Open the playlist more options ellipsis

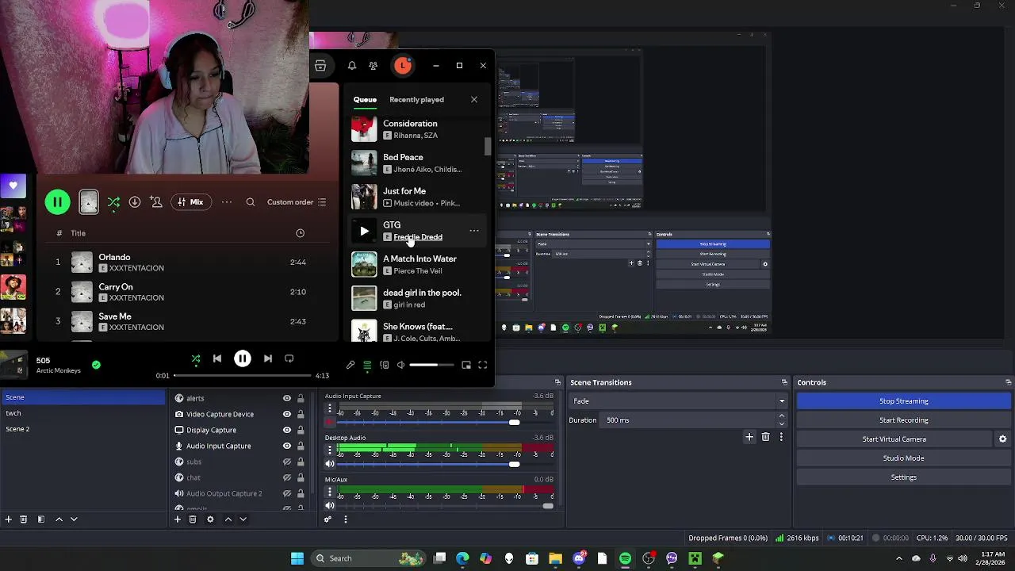click(x=227, y=202)
